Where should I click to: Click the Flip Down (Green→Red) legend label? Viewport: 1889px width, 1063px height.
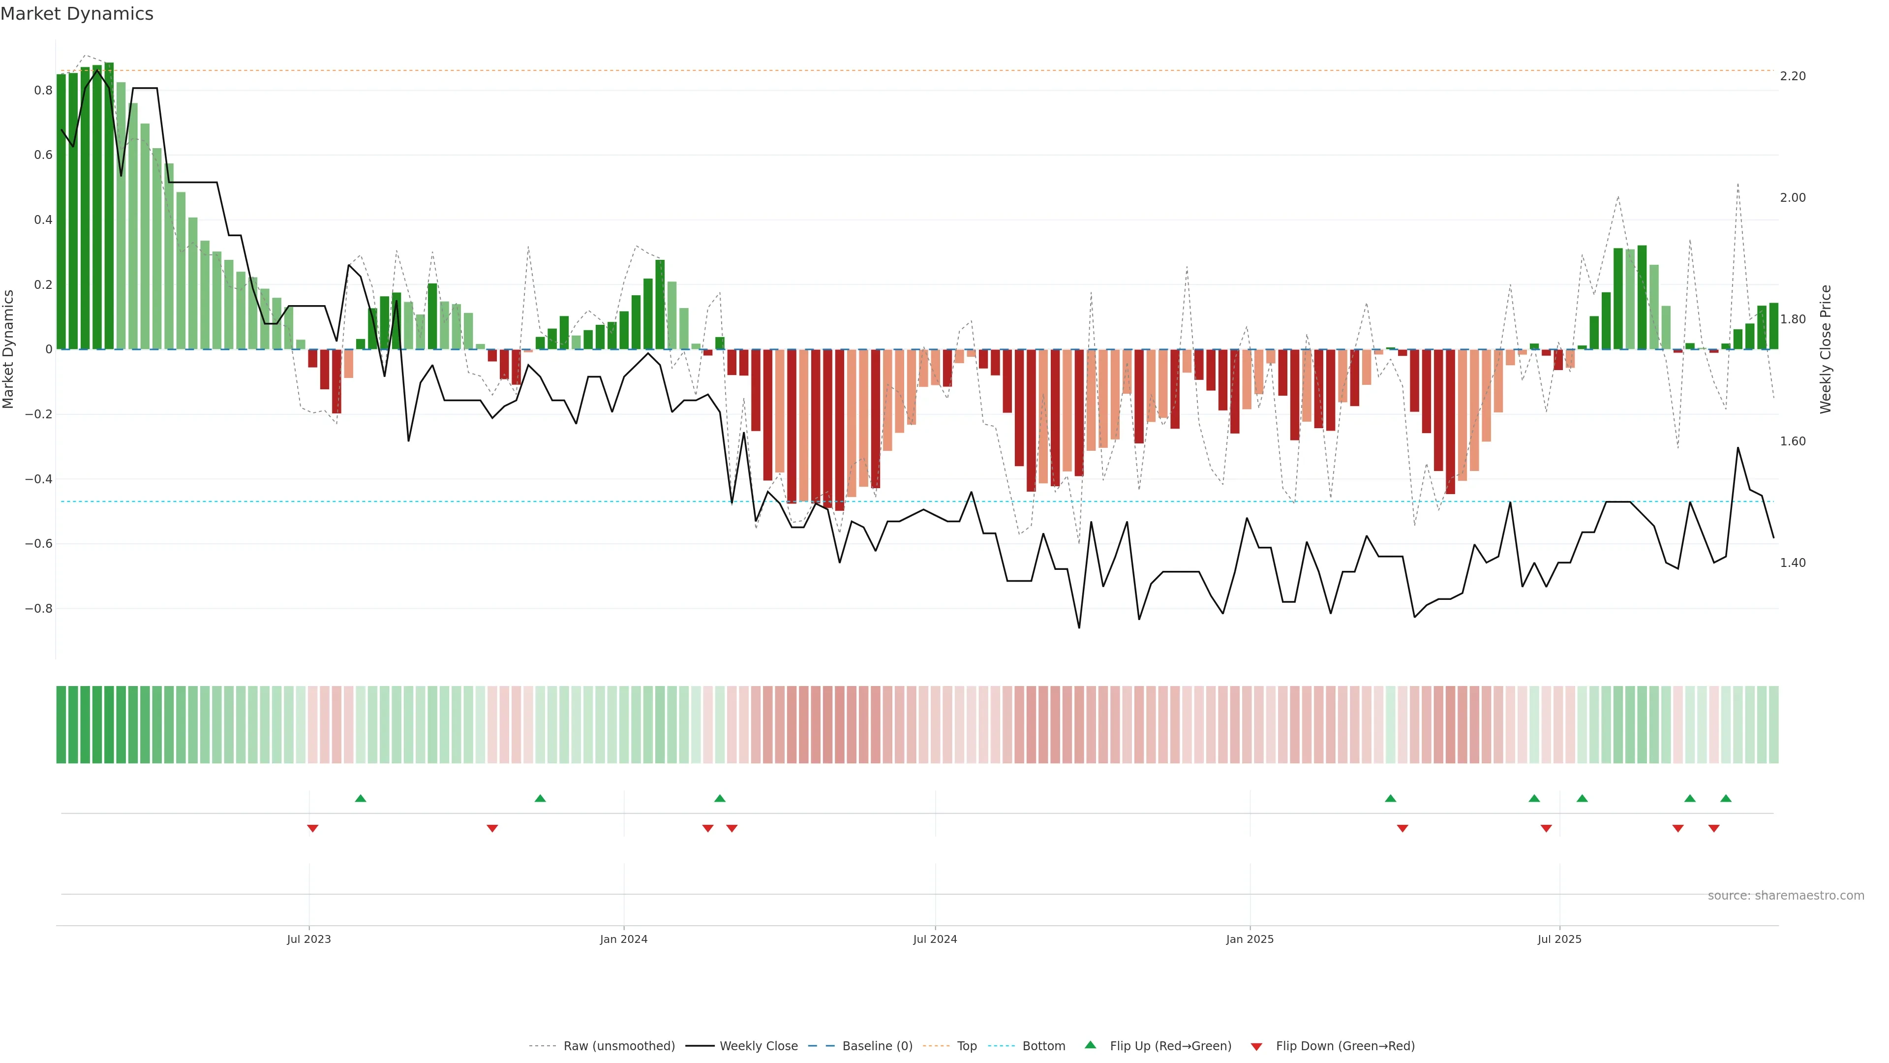(1345, 1046)
